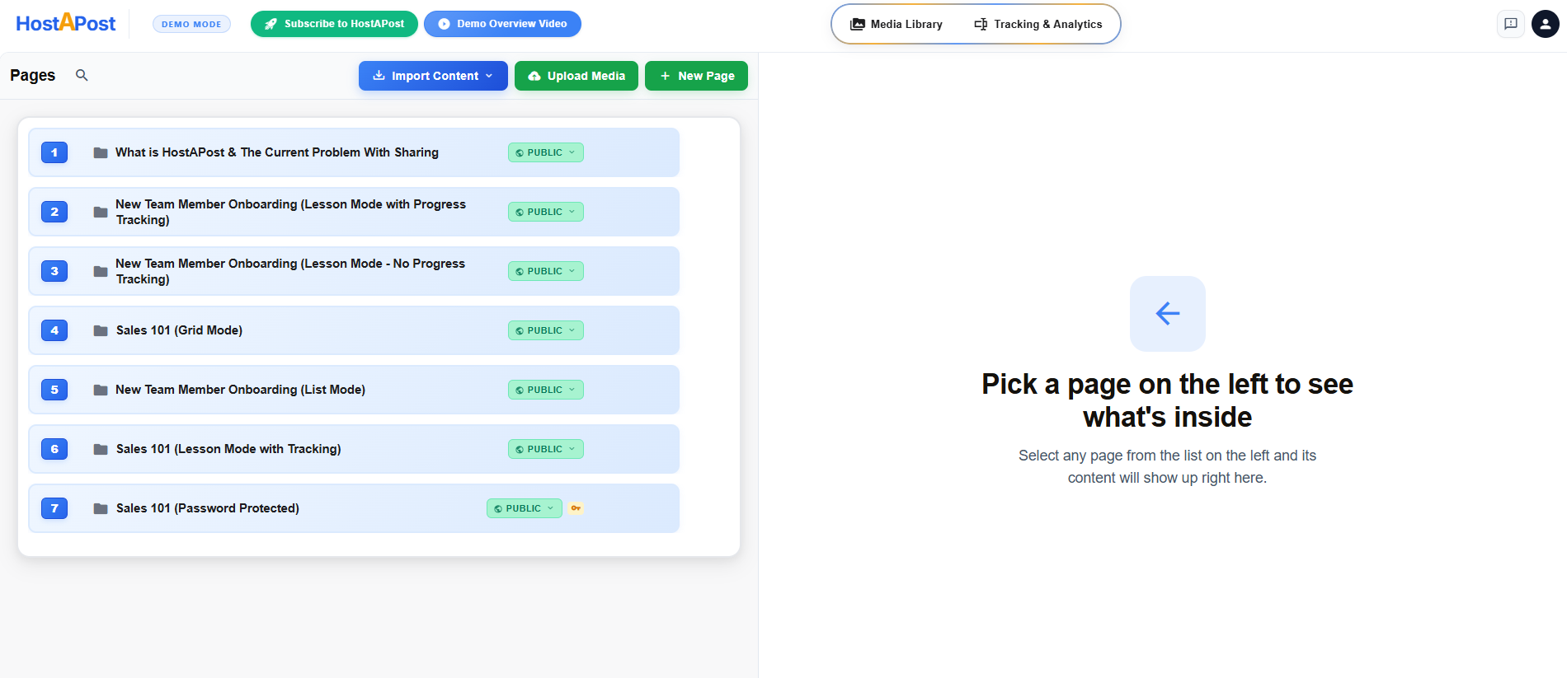Click folder icon for Sales 101 (Lesson Mode with Tracking)
The width and height of the screenshot is (1567, 678).
(101, 449)
